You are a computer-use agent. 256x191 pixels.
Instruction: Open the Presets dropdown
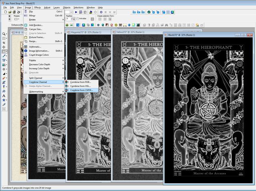pyautogui.click(x=17, y=19)
